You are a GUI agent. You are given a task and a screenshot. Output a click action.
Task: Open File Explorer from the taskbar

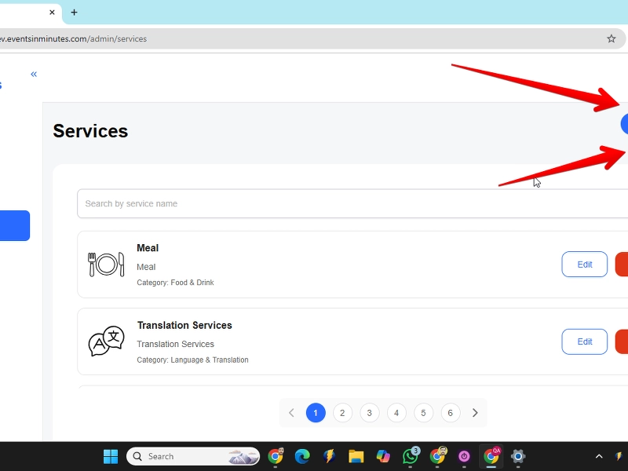(356, 456)
